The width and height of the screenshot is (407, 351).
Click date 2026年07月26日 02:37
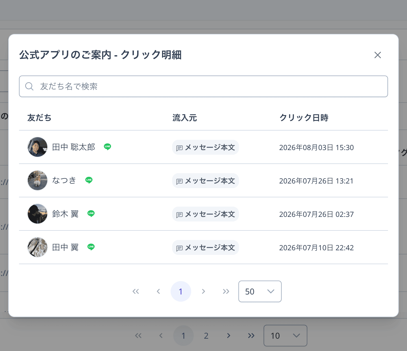coord(317,214)
